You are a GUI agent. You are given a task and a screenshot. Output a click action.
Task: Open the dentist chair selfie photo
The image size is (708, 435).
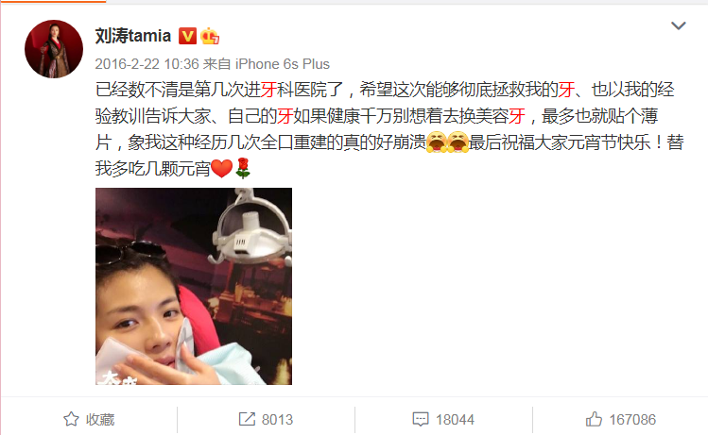point(194,286)
